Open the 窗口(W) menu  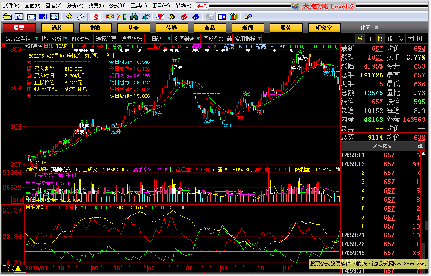161,6
